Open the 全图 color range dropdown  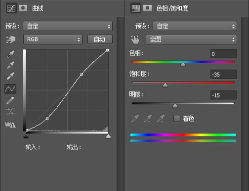[x=191, y=39]
